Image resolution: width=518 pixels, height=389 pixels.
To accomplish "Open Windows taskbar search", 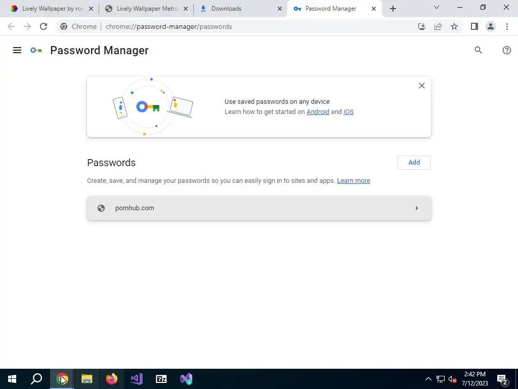I will pyautogui.click(x=36, y=379).
